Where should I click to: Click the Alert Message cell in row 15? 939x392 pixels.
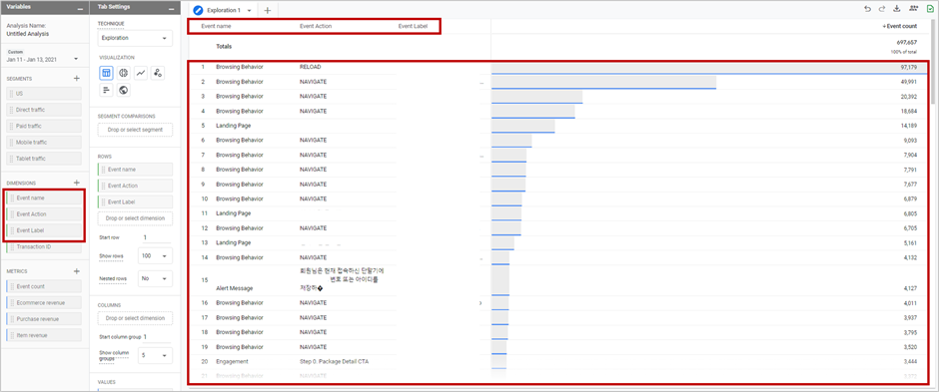click(235, 288)
